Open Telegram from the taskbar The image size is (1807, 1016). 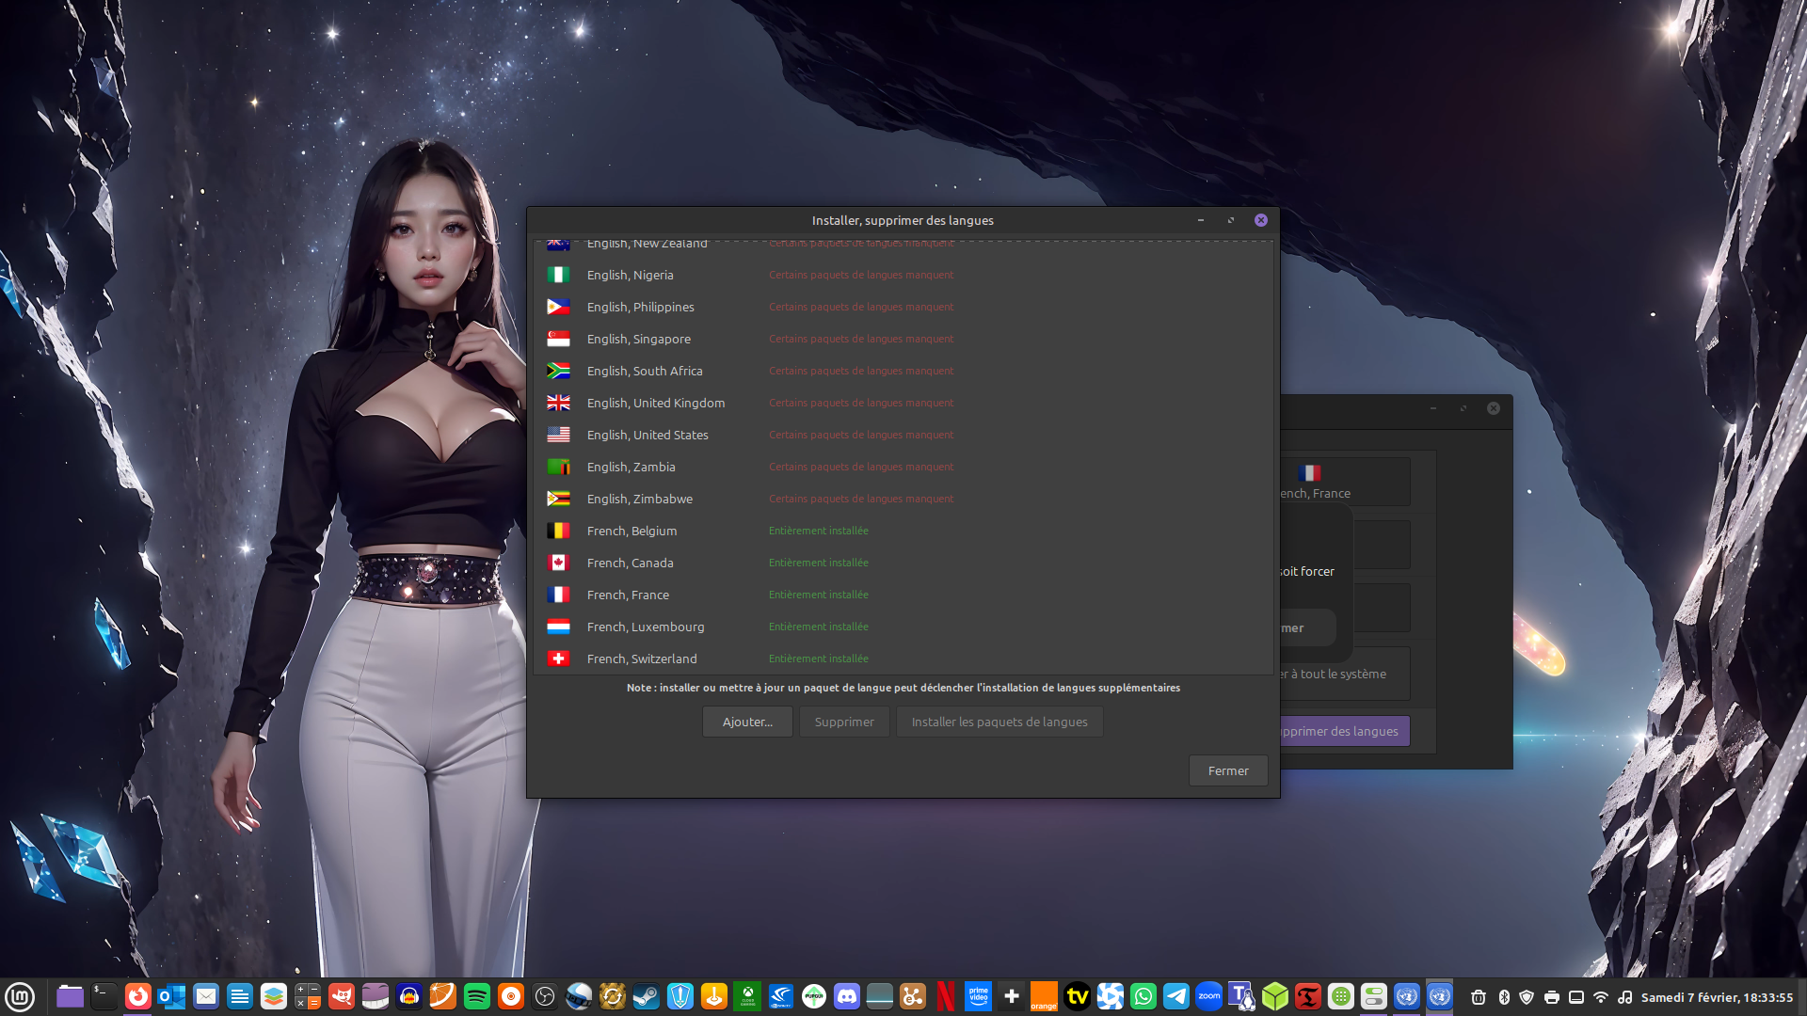point(1176,996)
